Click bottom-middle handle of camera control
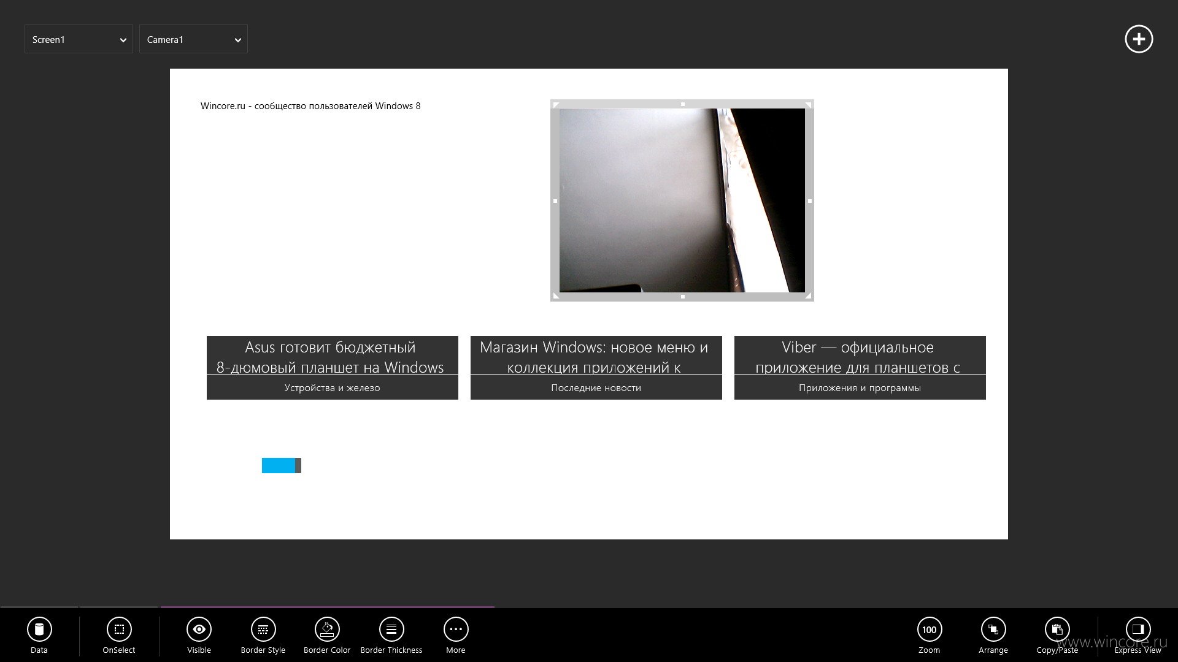Screen dimensions: 1178x662 (683, 297)
